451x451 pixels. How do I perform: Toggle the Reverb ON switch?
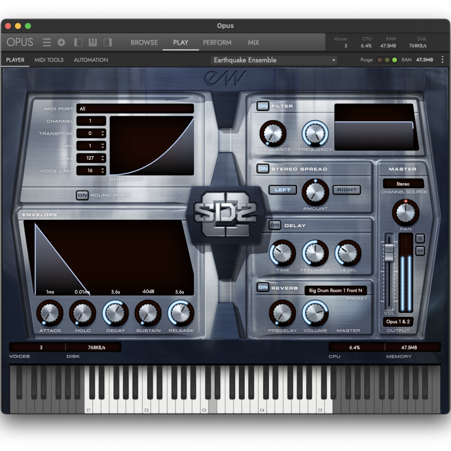263,288
